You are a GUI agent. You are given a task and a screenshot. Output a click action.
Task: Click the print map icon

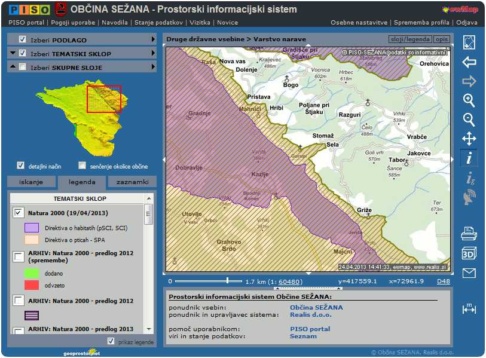(x=469, y=234)
